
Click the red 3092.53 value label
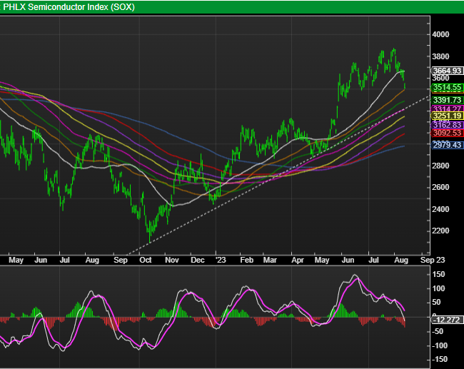click(x=447, y=133)
